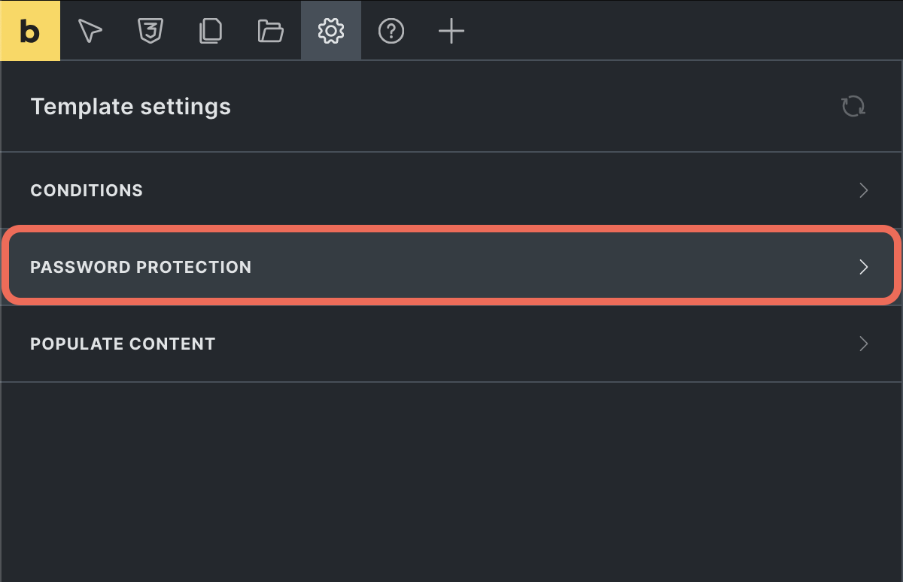Click the empty toolbar space right of plus
The height and width of the screenshot is (582, 903).
677,31
